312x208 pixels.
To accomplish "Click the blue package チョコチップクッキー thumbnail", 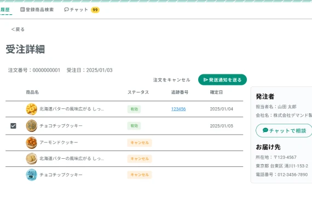I will 31,175.
